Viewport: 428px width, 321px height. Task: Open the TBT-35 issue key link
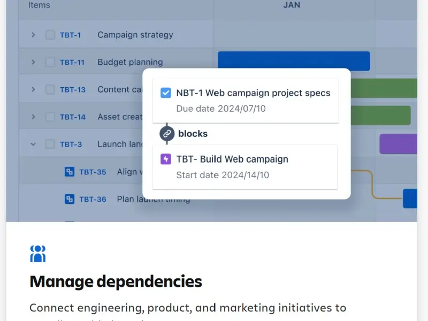point(93,172)
